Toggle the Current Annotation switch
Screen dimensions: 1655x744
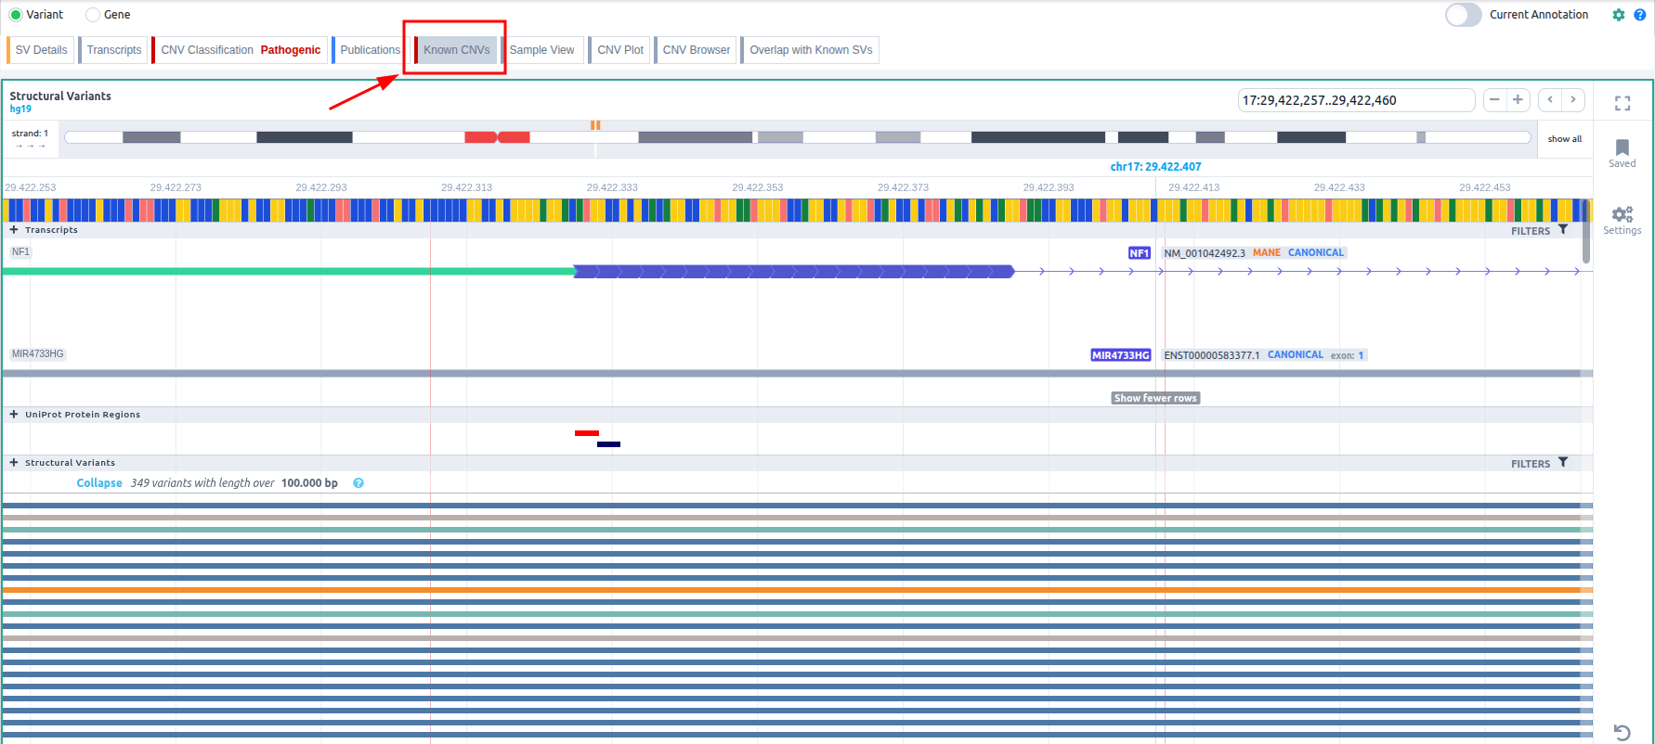[1463, 15]
